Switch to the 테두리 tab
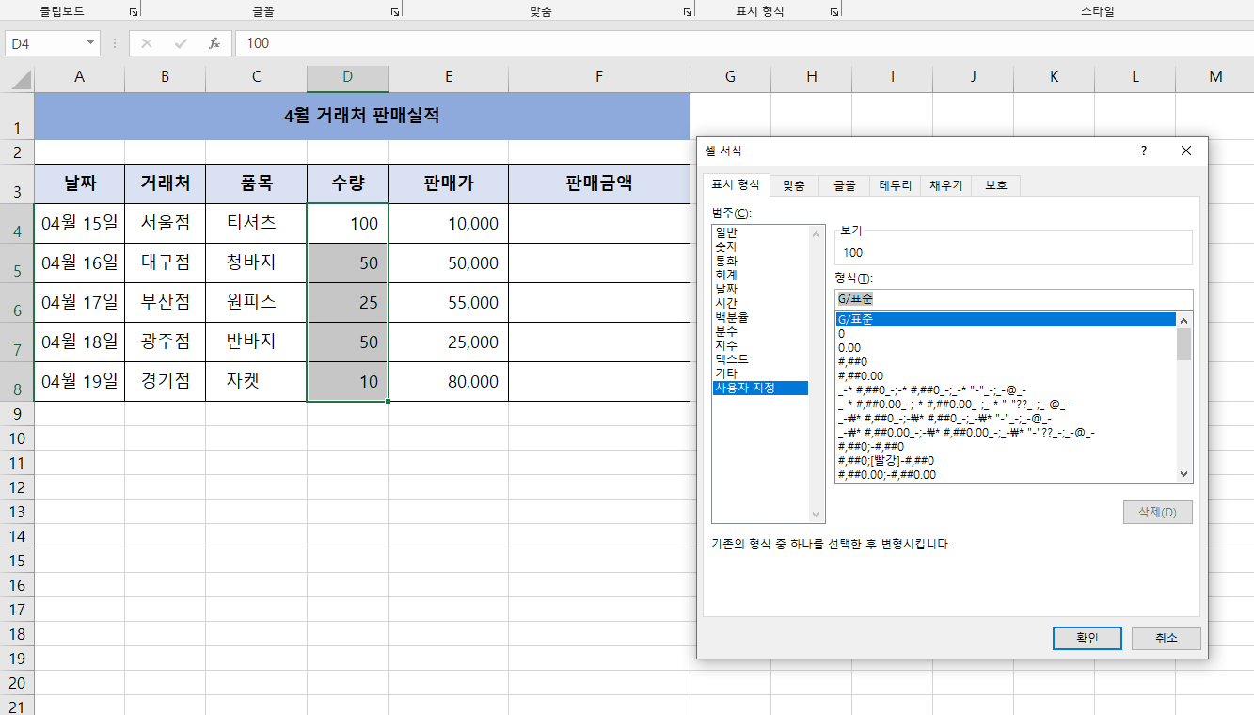 coord(896,186)
